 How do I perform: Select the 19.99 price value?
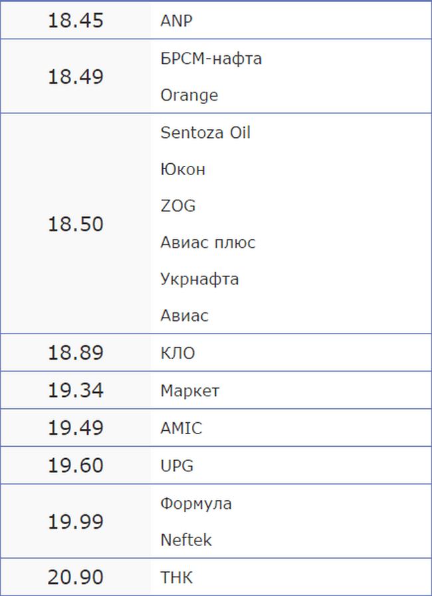pyautogui.click(x=75, y=522)
